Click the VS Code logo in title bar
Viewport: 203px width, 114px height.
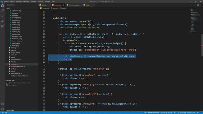(x=2, y=2)
